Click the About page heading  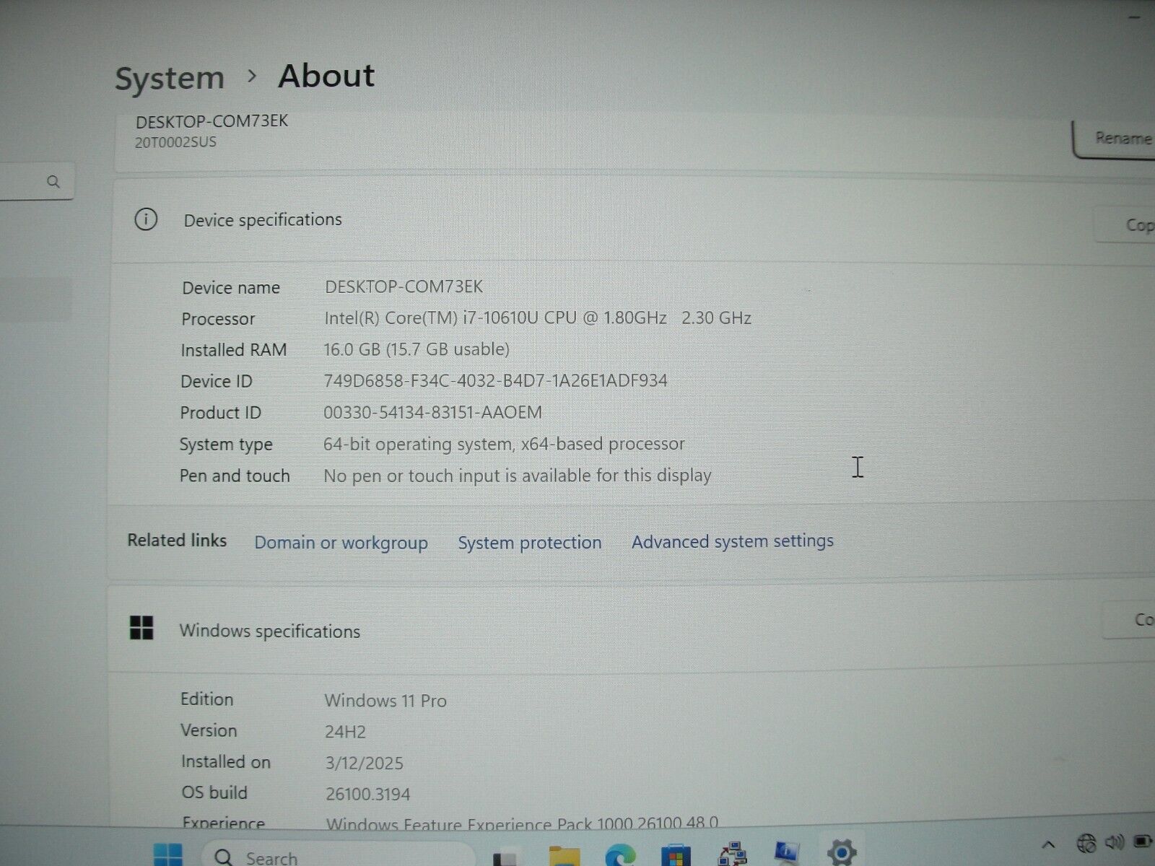click(326, 76)
